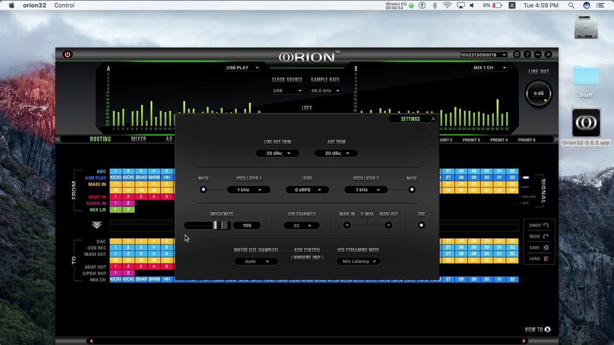Open the Macintosh hard drive desktop icon
Screen dimensions: 614x345
pos(586,27)
